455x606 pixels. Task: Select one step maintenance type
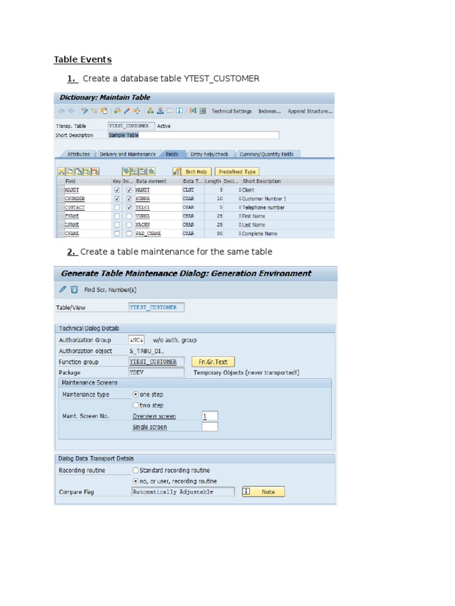tap(136, 394)
